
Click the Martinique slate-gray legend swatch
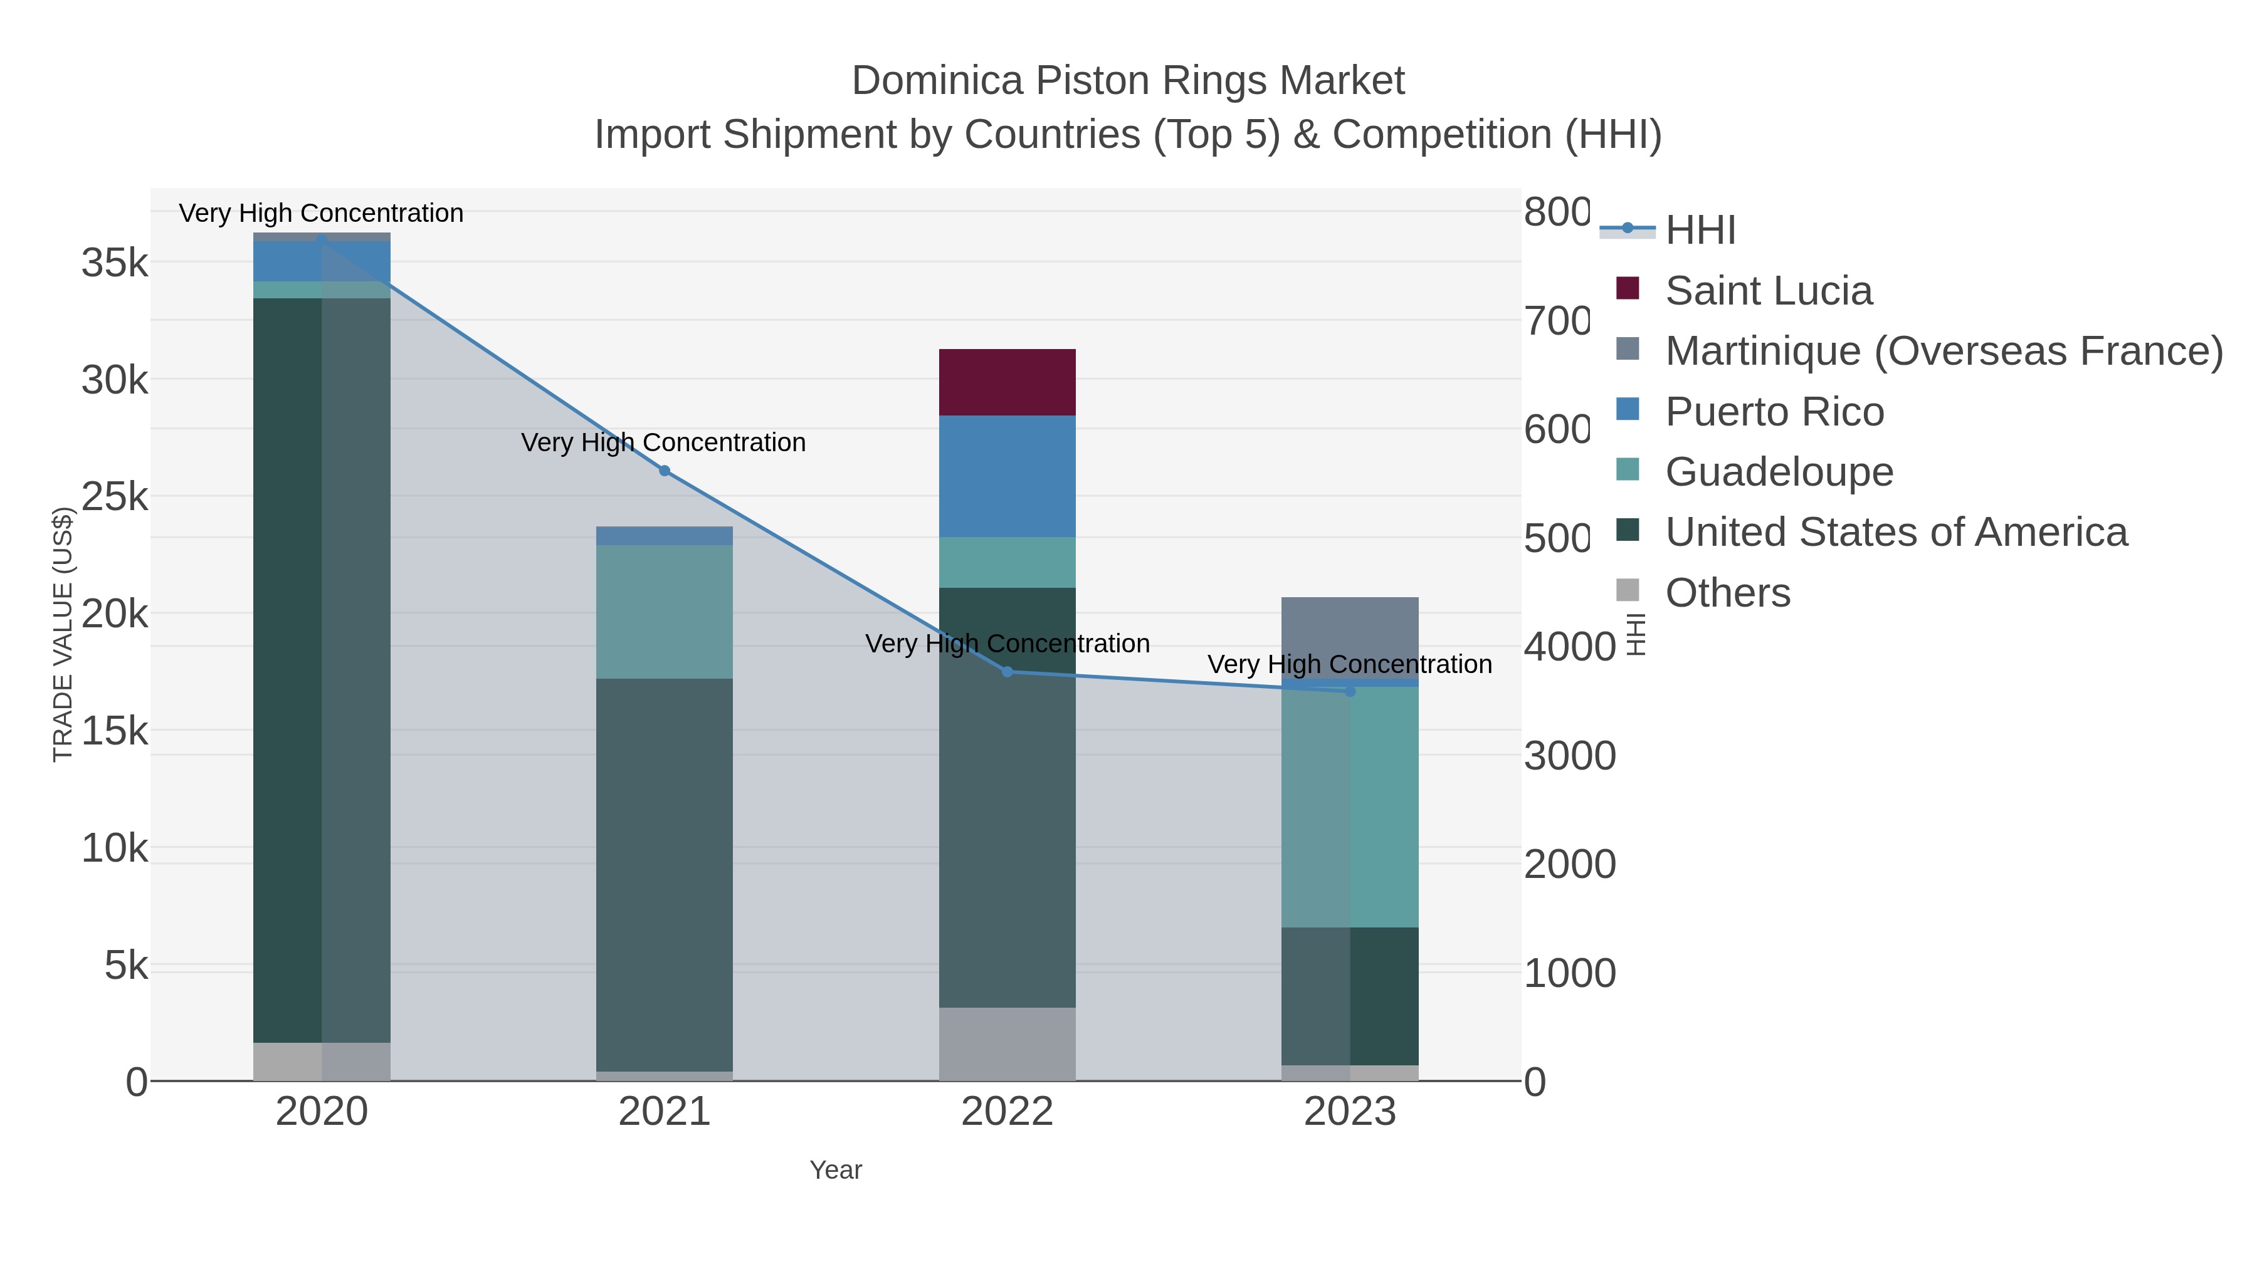click(x=1627, y=348)
